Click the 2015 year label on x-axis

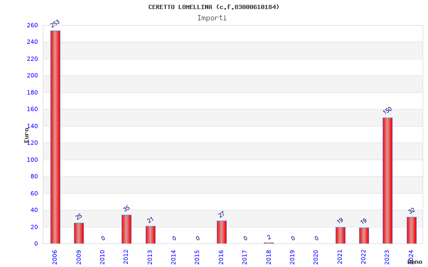[197, 257]
